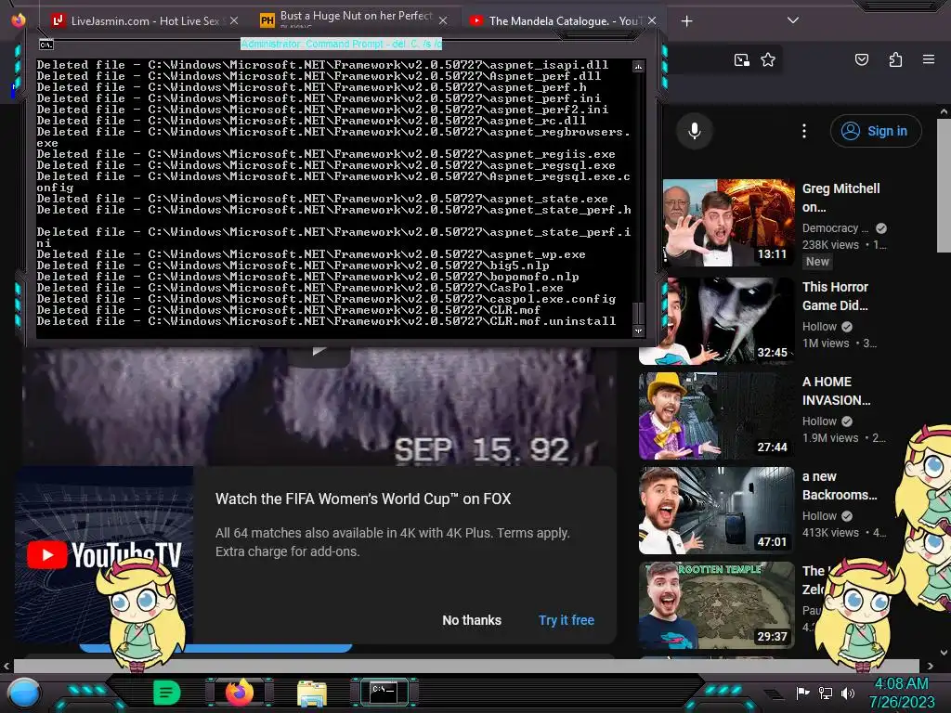This screenshot has width=951, height=713.
Task: Click the YouTube TV promo logo image
Action: (104, 555)
